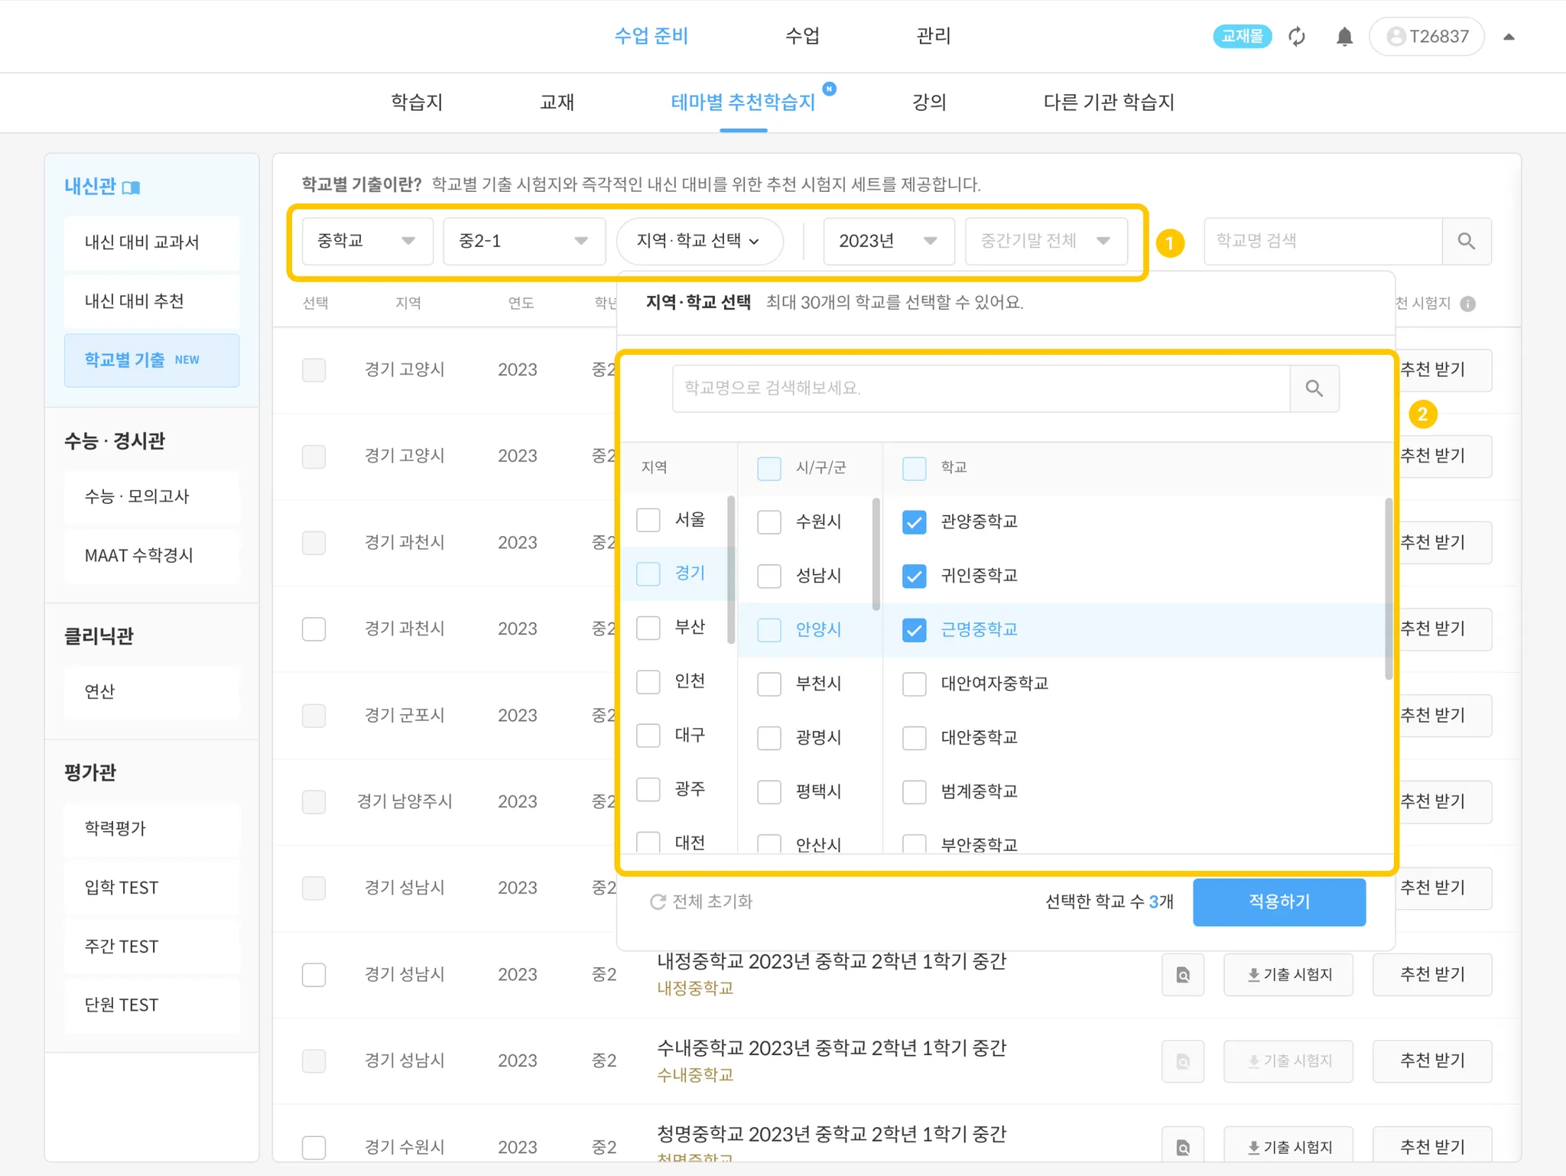This screenshot has width=1566, height=1176.
Task: Click search icon inside school selection popup
Action: pos(1314,388)
